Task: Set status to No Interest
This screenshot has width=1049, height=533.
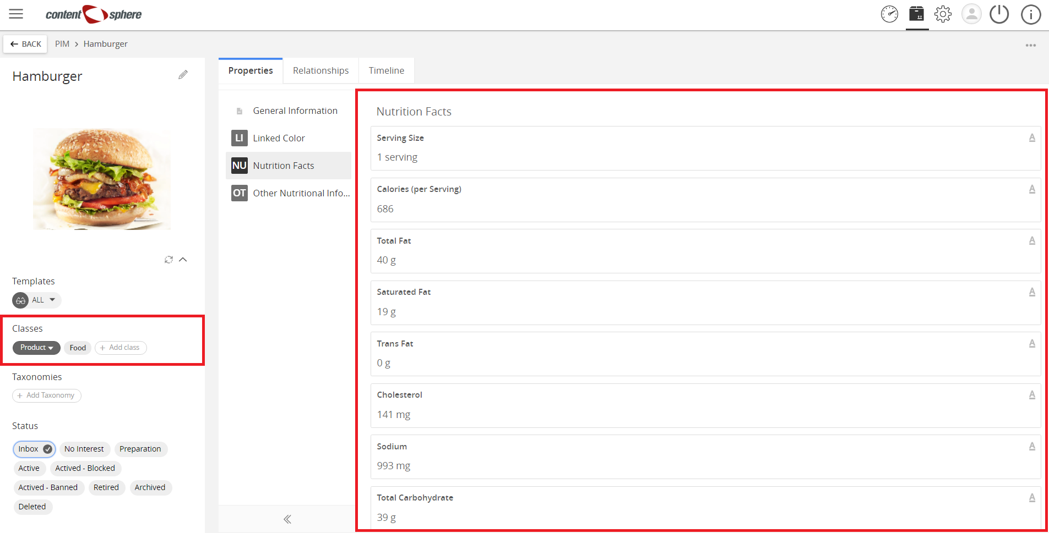Action: pyautogui.click(x=84, y=449)
